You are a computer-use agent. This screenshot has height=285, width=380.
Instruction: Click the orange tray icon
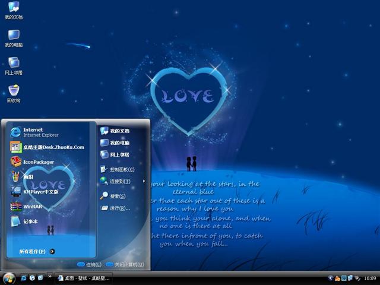(x=337, y=278)
